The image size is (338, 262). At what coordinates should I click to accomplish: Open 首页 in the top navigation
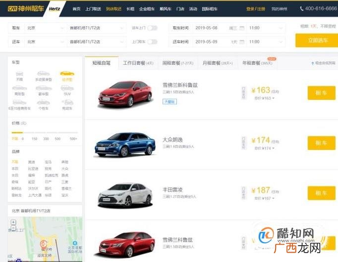point(76,9)
